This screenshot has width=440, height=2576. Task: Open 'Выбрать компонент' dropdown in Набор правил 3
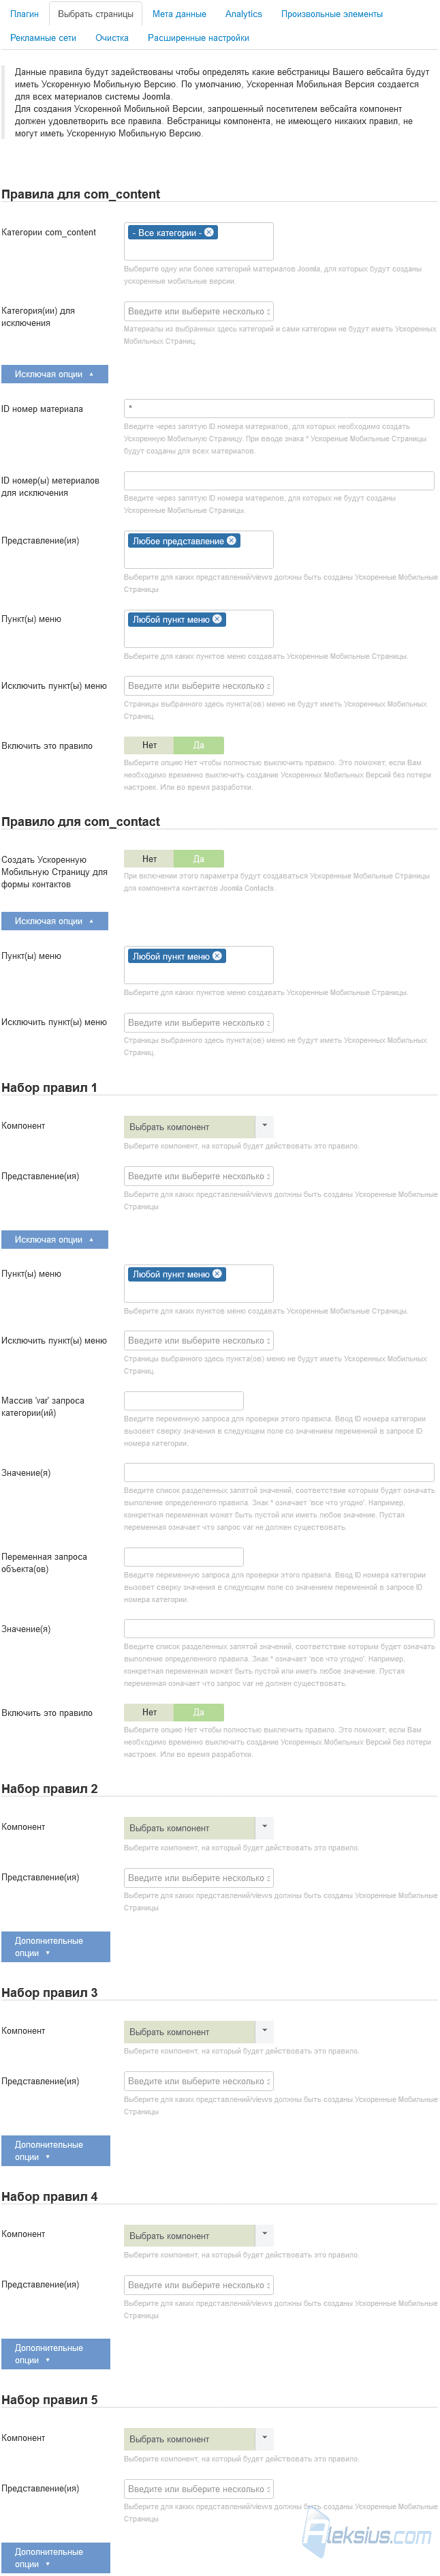[199, 2032]
